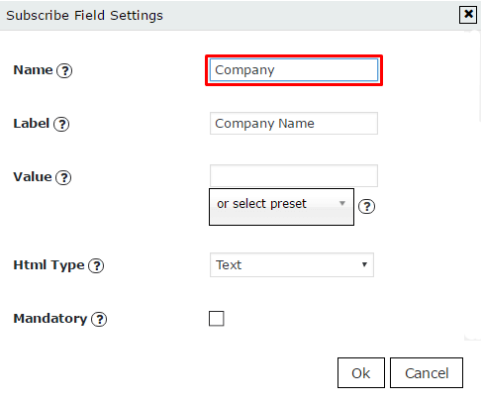This screenshot has height=401, width=482.
Task: Open help for the Name field
Action: pos(64,70)
